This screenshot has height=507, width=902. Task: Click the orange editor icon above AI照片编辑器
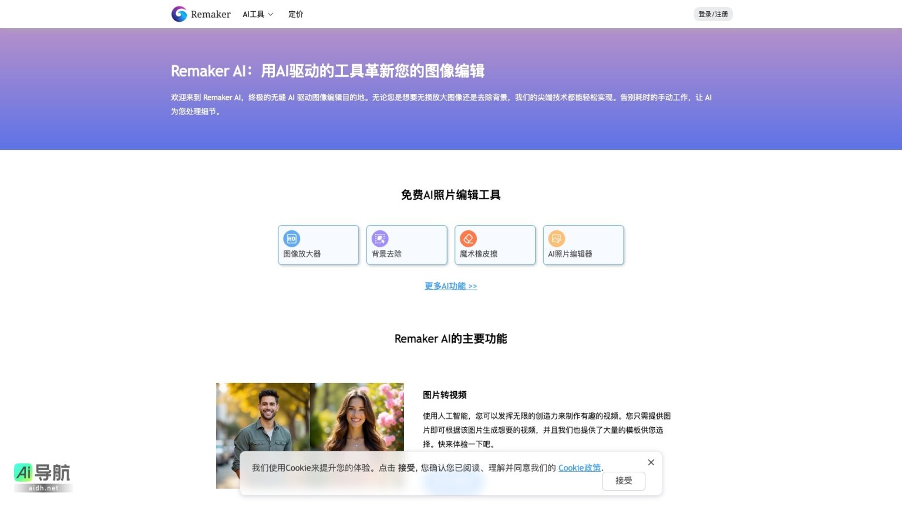point(557,239)
